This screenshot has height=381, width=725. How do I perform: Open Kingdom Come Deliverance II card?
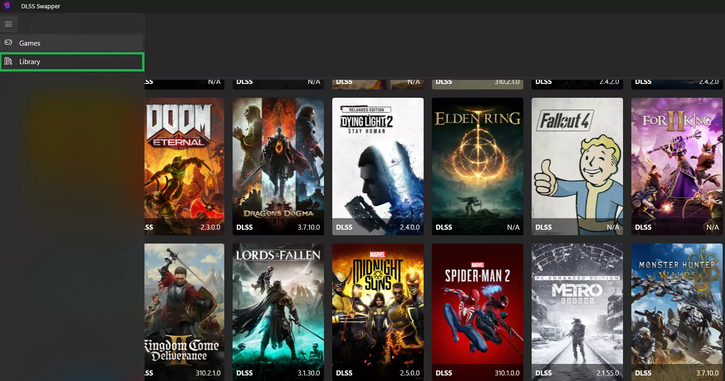click(185, 312)
